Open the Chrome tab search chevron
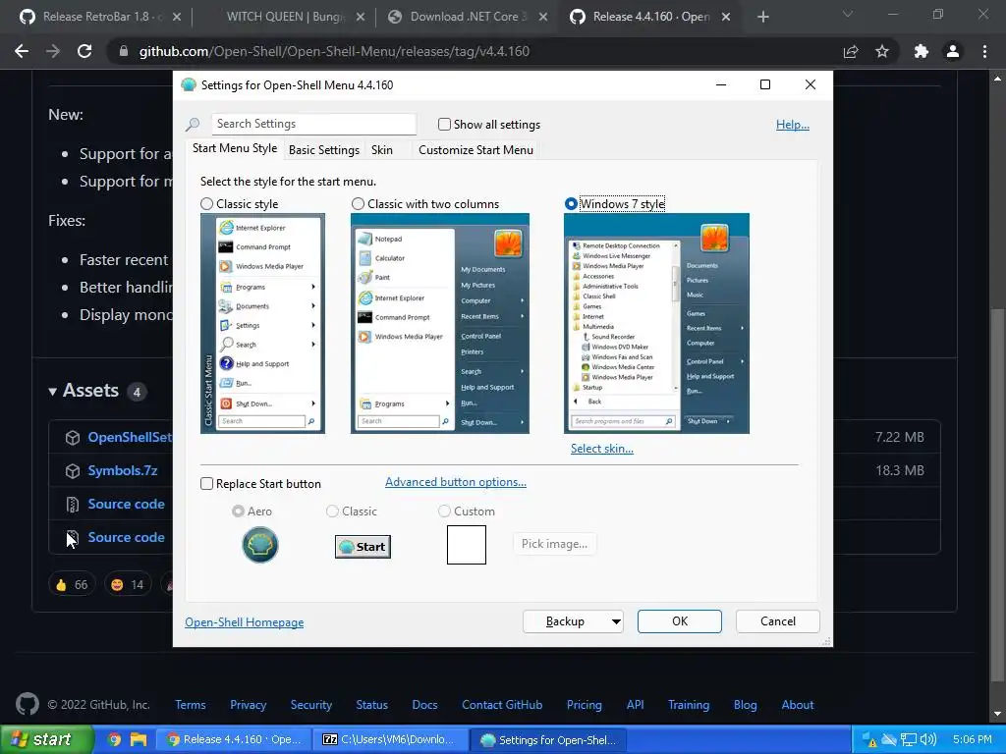This screenshot has height=754, width=1006. (848, 14)
